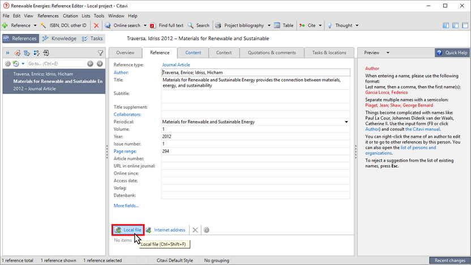Open the filter funnel icon
471x265 pixels.
click(x=100, y=53)
